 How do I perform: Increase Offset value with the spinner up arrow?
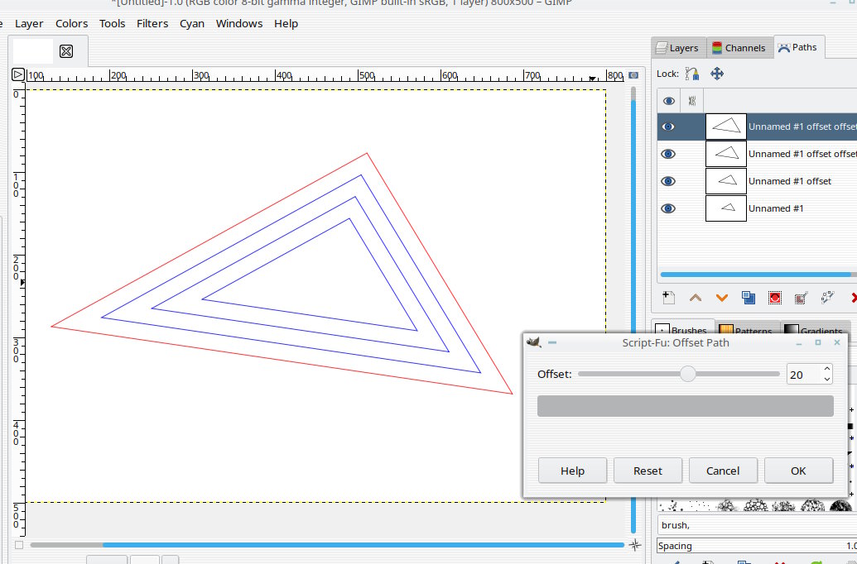click(827, 369)
